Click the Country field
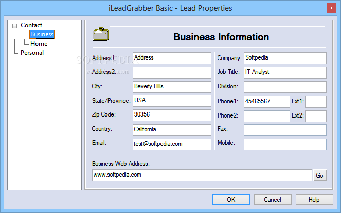 [x=172, y=130]
